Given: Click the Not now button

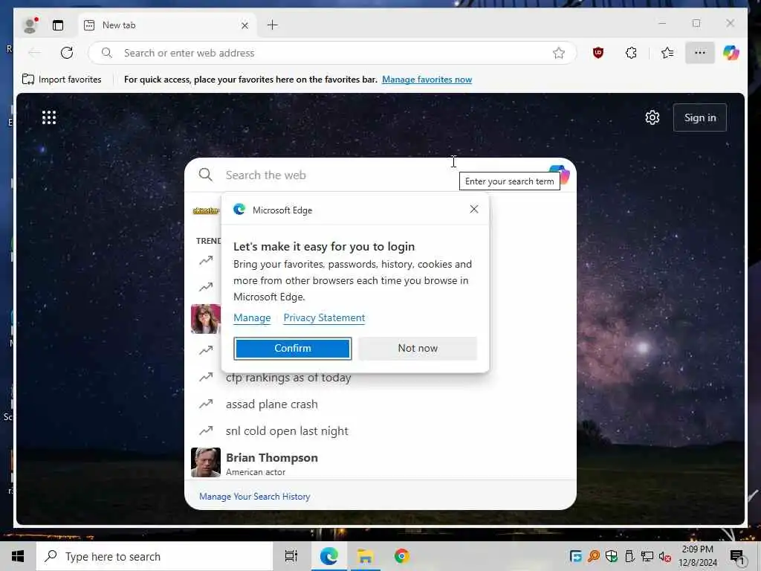Looking at the screenshot, I should (418, 348).
